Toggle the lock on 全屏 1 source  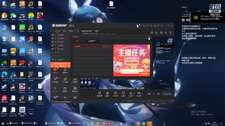[x=55, y=35]
